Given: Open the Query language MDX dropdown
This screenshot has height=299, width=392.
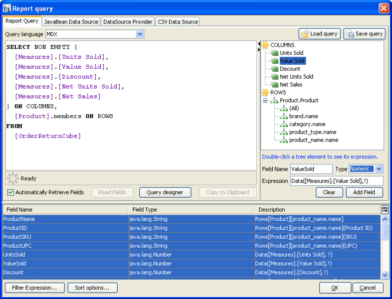Looking at the screenshot, I should click(x=140, y=34).
